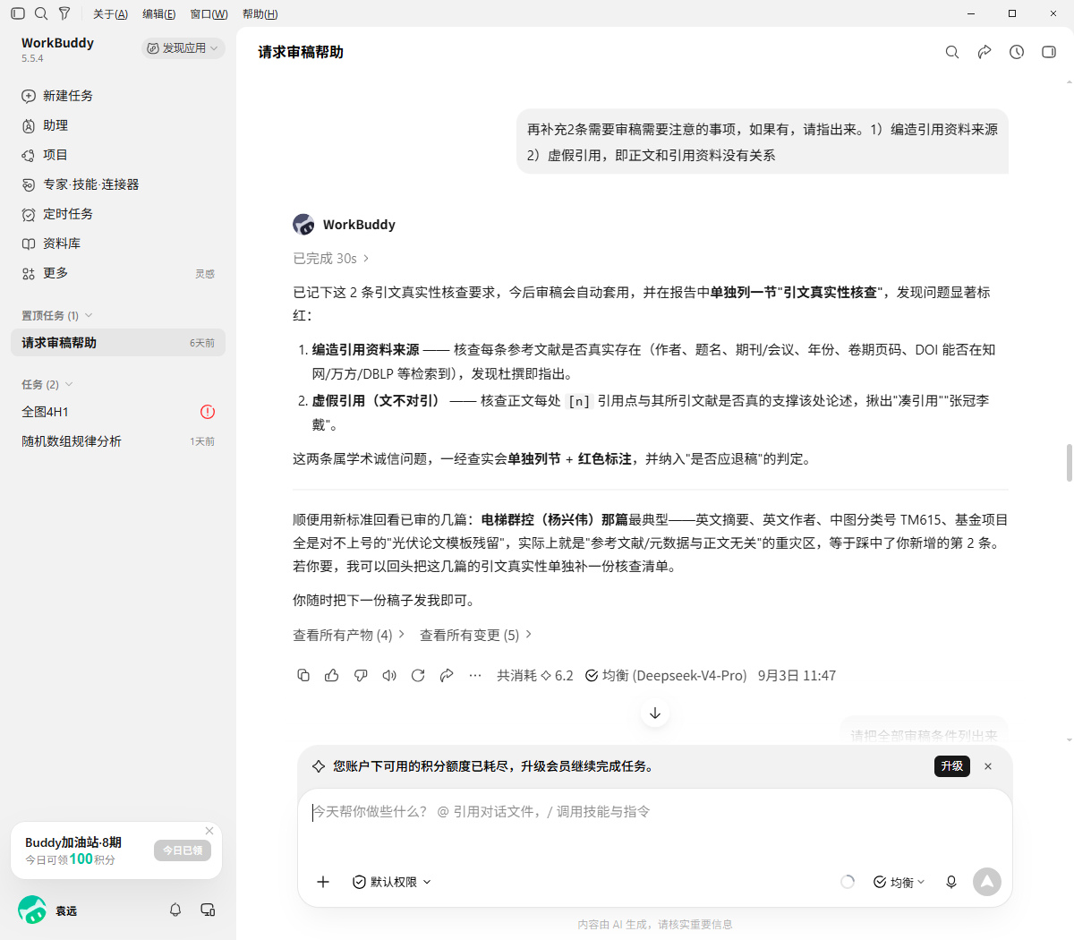Open the 编辑(E) menu

158,13
